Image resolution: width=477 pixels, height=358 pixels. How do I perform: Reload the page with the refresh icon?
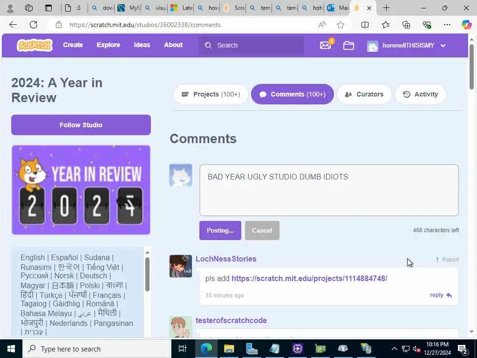point(34,25)
